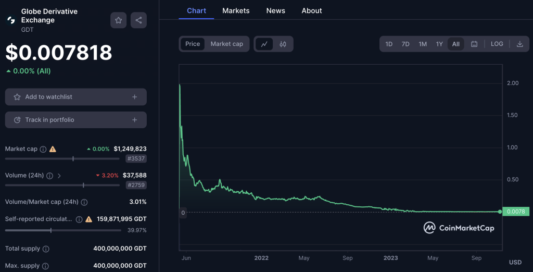Screen dimensions: 533x272
Task: Click the Market cap rank slider bar
Action: [x=62, y=158]
